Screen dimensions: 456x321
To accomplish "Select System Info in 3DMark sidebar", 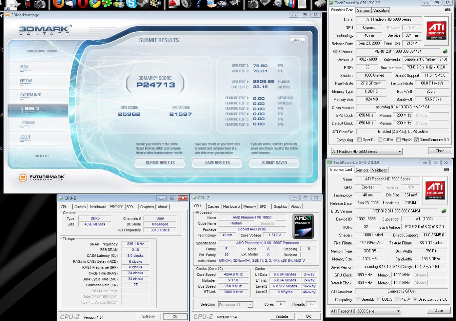I will pos(31,95).
